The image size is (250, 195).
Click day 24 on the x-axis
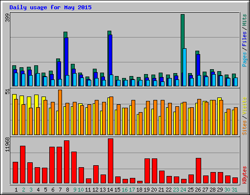[183, 190]
